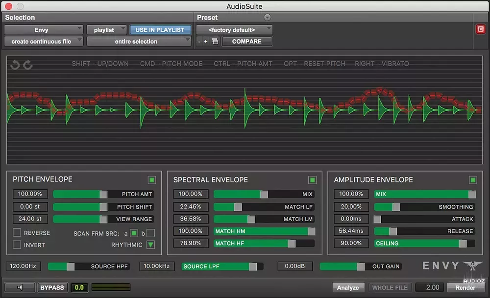This screenshot has width=490, height=298.
Task: Click the SOURCE LPF slider
Action: [222, 266]
